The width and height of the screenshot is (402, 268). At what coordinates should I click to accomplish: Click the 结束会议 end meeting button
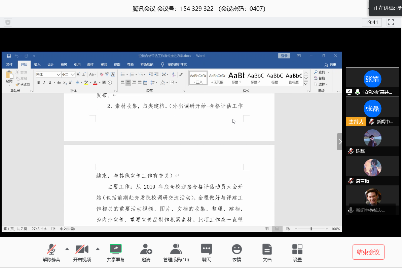click(368, 252)
